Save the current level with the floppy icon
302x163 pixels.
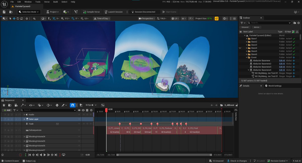click(x=4, y=12)
